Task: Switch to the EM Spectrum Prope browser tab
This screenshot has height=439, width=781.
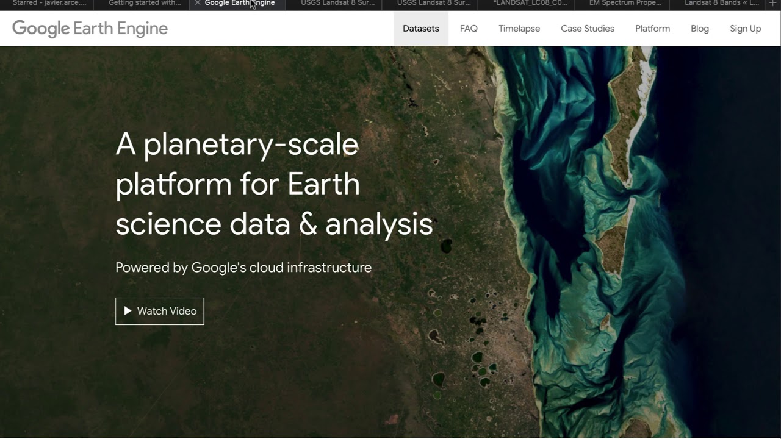Action: [x=622, y=4]
